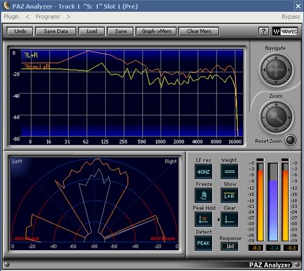Switch the Detect PEAK mode
This screenshot has width=304, height=271.
click(x=204, y=243)
